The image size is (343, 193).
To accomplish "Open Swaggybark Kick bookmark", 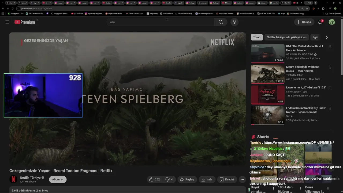I will tap(16, 13).
